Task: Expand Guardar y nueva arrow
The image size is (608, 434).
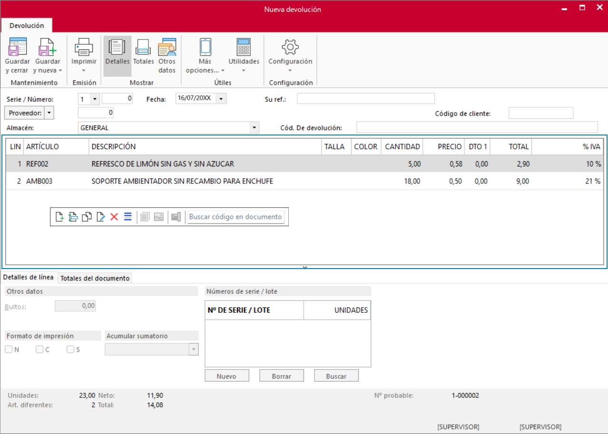Action: (60, 70)
